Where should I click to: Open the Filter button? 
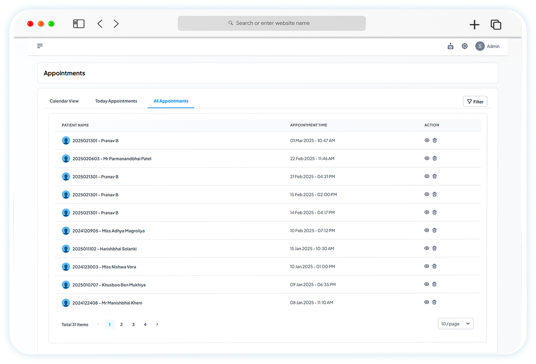pos(475,101)
